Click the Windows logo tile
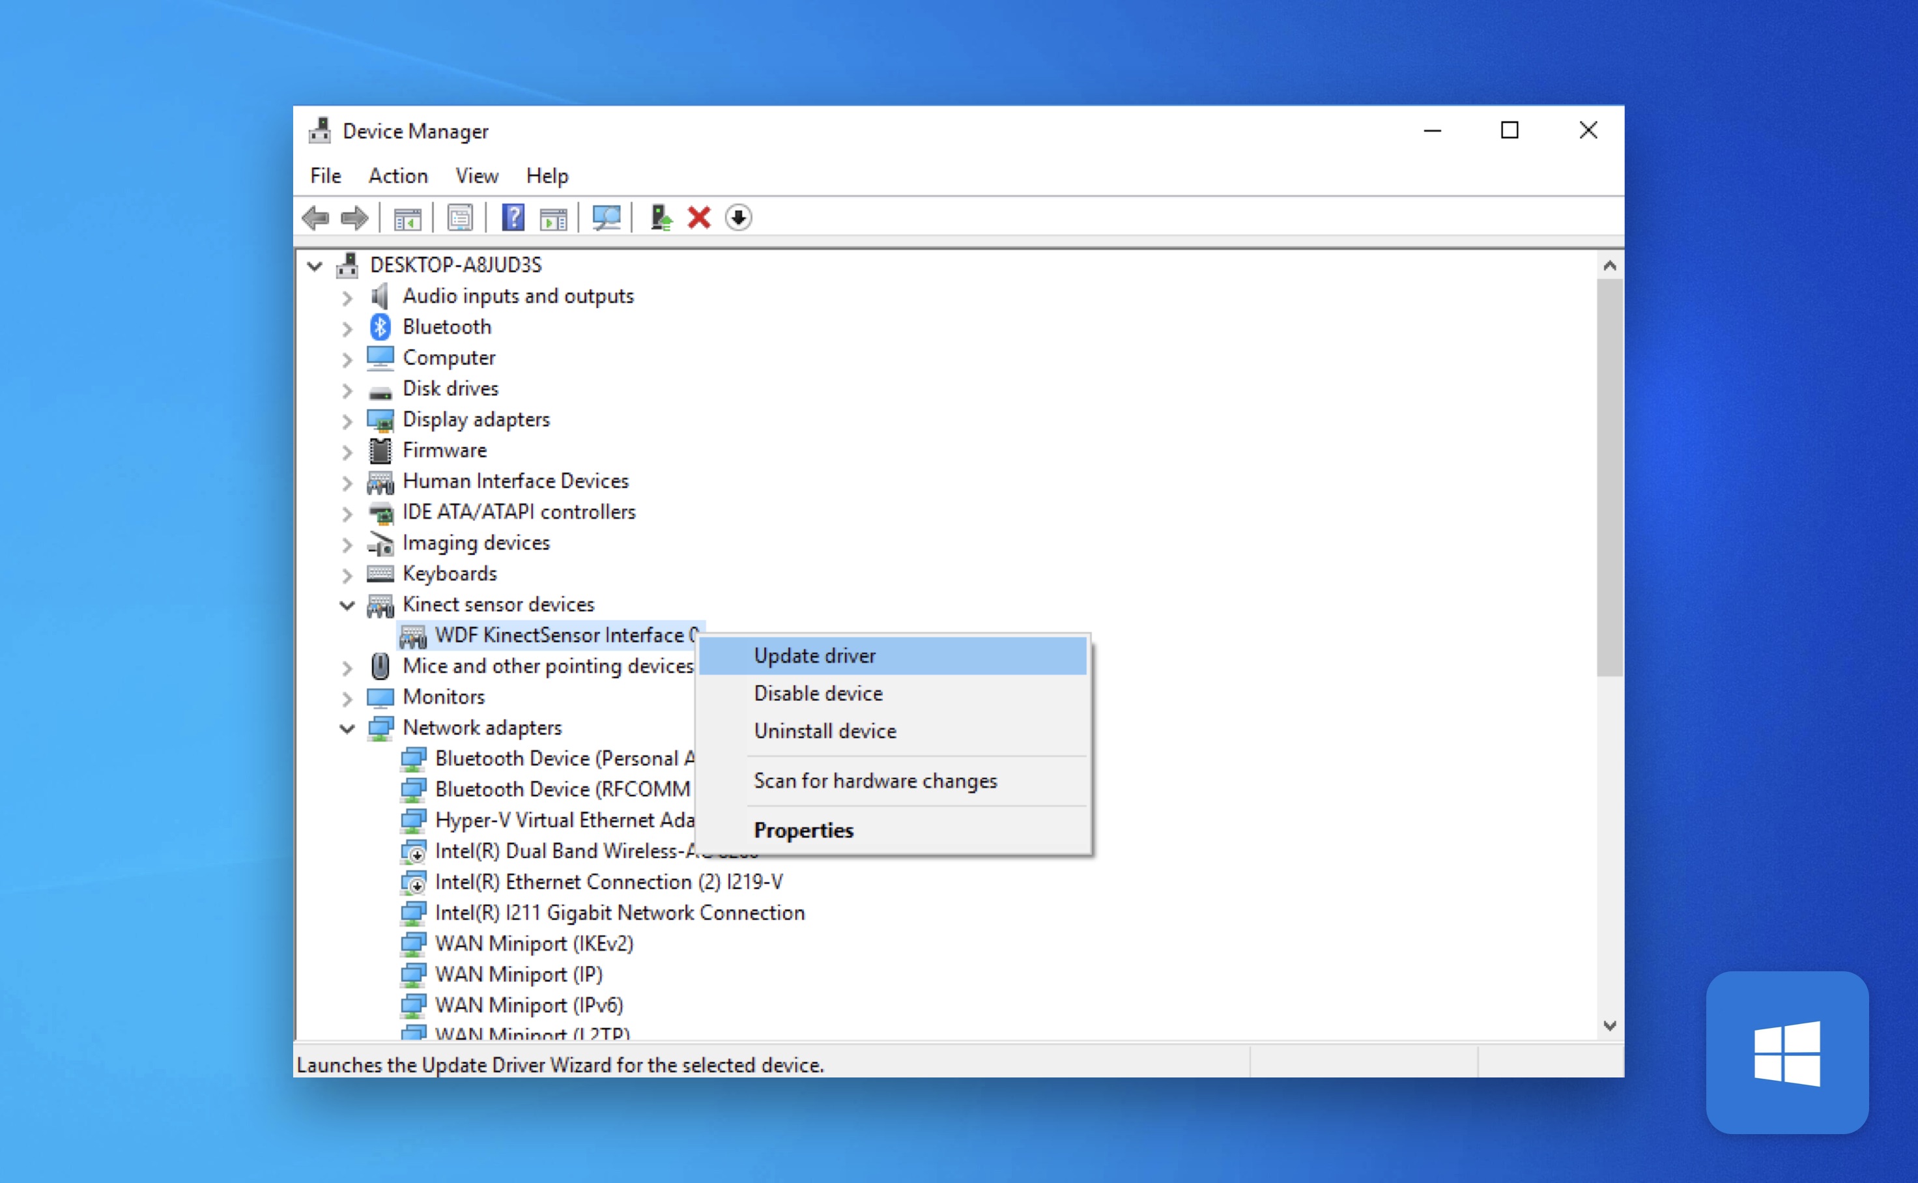The image size is (1918, 1183). (x=1786, y=1052)
